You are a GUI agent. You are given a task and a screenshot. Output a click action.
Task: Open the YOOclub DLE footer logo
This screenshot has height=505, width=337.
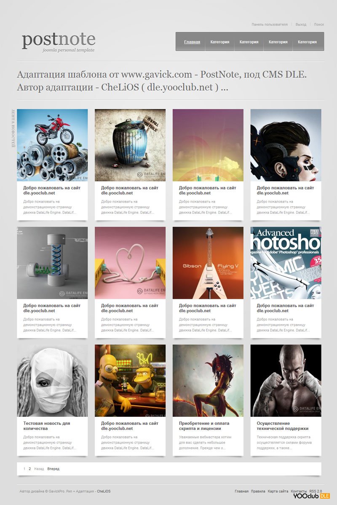(x=311, y=496)
